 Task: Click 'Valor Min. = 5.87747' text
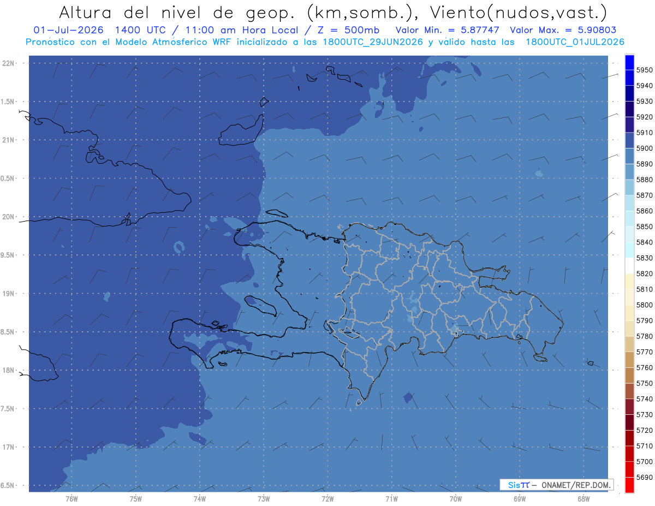click(449, 31)
